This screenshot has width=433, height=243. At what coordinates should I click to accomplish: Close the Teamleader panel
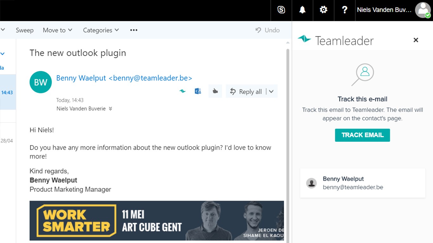click(x=416, y=40)
